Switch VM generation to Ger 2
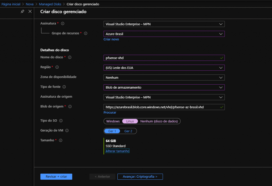Viewport: 272px width, 186px height. (128, 131)
